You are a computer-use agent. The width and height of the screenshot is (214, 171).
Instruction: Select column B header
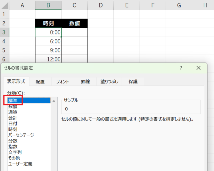[x=48, y=5]
